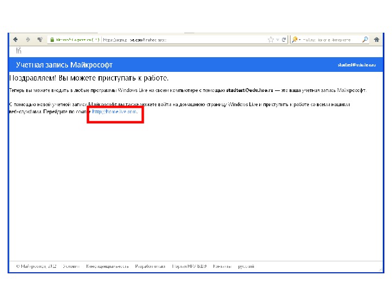Reload the page with the refresh icon
Viewport: 392px width, 294px height.
click(284, 40)
